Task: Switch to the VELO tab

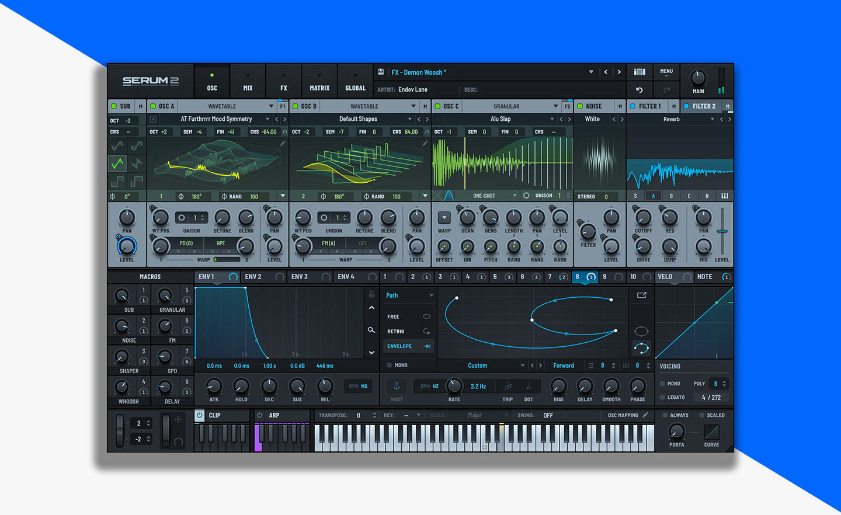Action: 674,277
